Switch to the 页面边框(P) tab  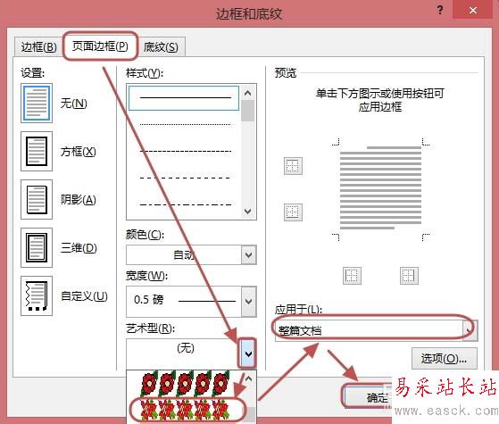tap(100, 46)
